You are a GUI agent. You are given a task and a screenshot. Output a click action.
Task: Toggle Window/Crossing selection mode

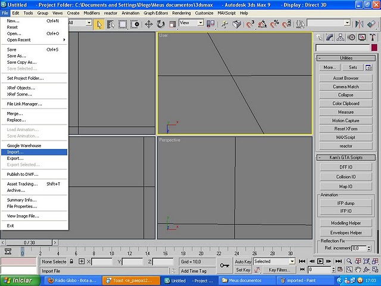pyautogui.click(x=135, y=24)
